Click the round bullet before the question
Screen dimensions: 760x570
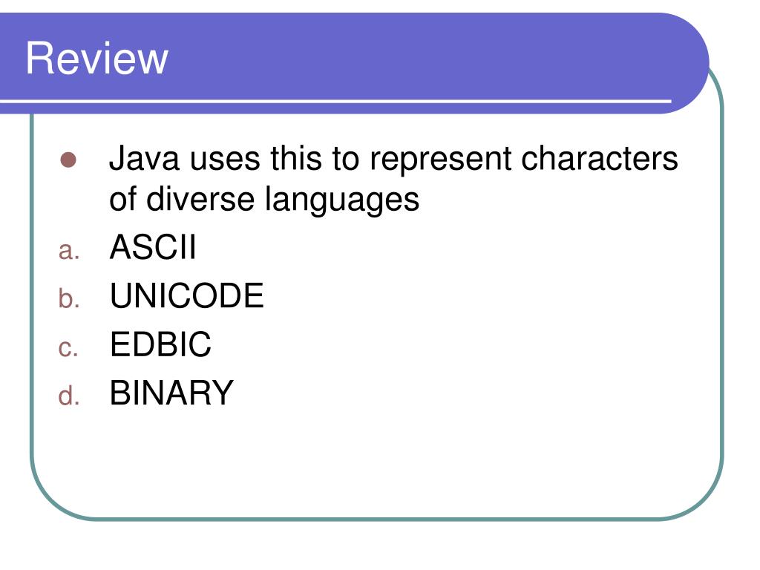click(68, 160)
